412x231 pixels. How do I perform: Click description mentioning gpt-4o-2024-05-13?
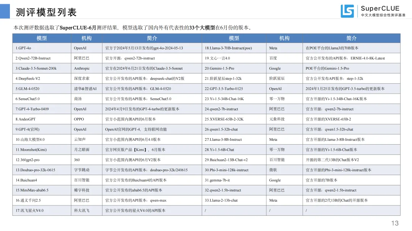(152, 48)
